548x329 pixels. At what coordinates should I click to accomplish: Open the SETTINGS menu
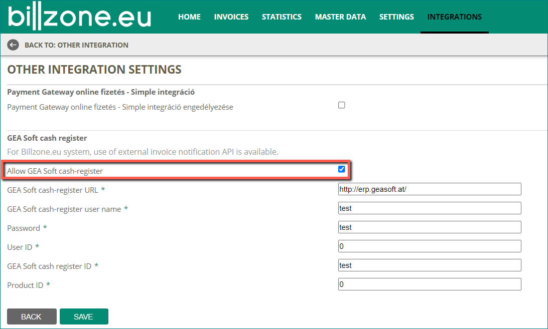click(396, 17)
